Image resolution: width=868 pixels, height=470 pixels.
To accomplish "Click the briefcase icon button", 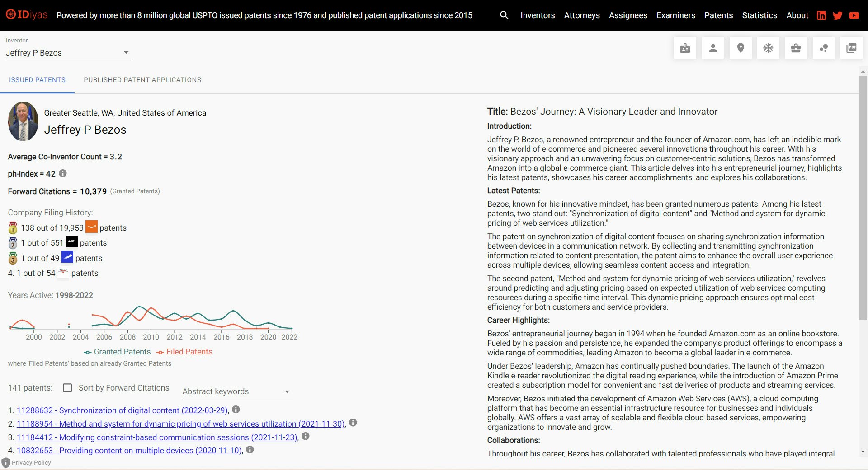I will pyautogui.click(x=796, y=48).
